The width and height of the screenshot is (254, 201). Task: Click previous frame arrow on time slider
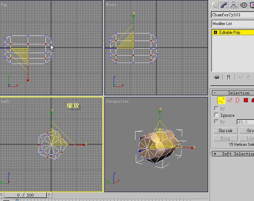(2, 195)
